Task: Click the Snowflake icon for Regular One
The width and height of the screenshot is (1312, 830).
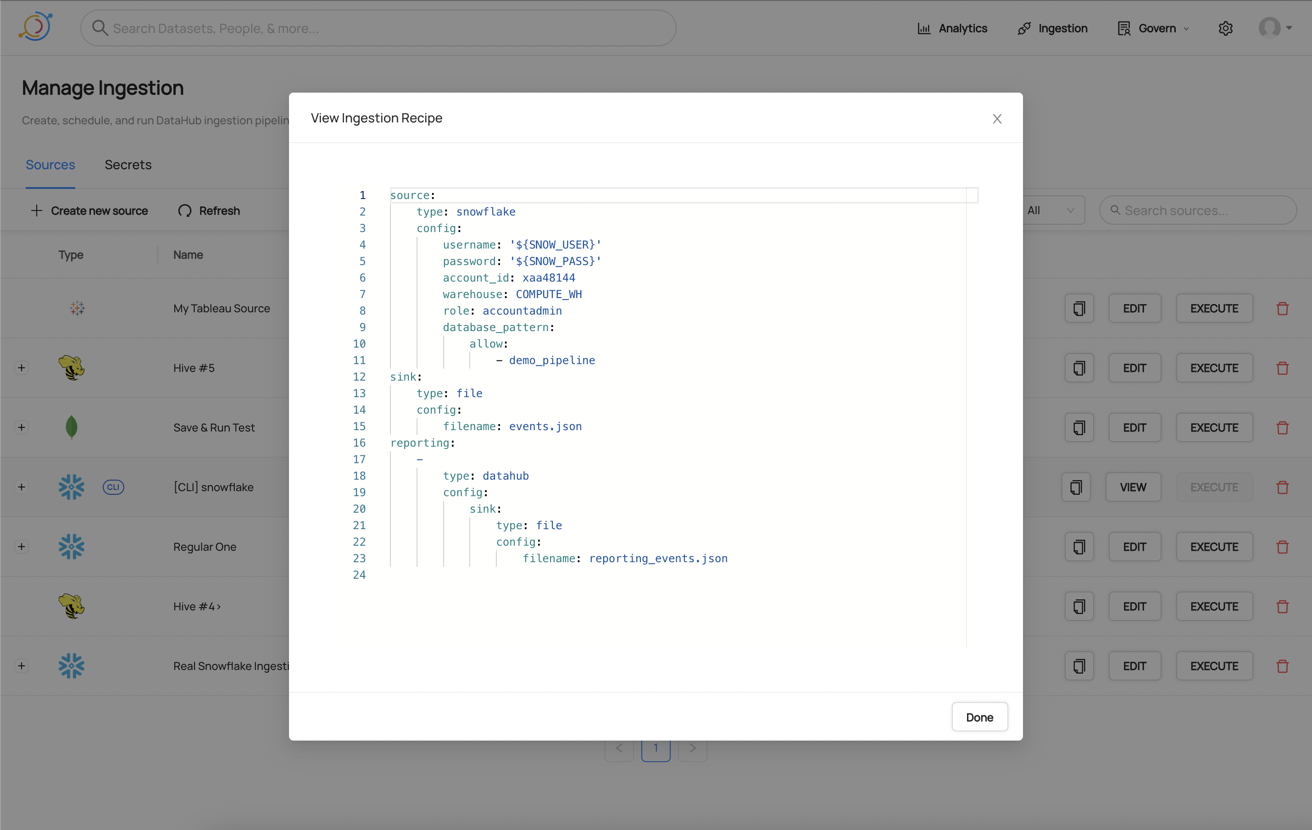Action: pyautogui.click(x=72, y=547)
